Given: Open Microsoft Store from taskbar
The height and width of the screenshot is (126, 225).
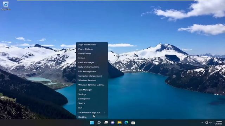Looking at the screenshot, I should [x=133, y=123].
